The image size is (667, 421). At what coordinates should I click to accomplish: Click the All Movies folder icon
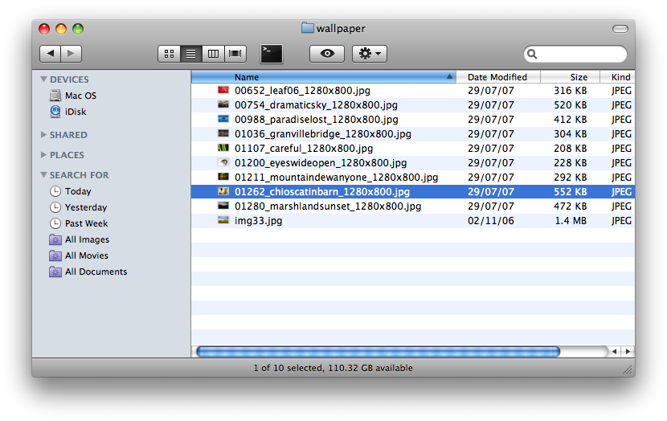(x=55, y=255)
